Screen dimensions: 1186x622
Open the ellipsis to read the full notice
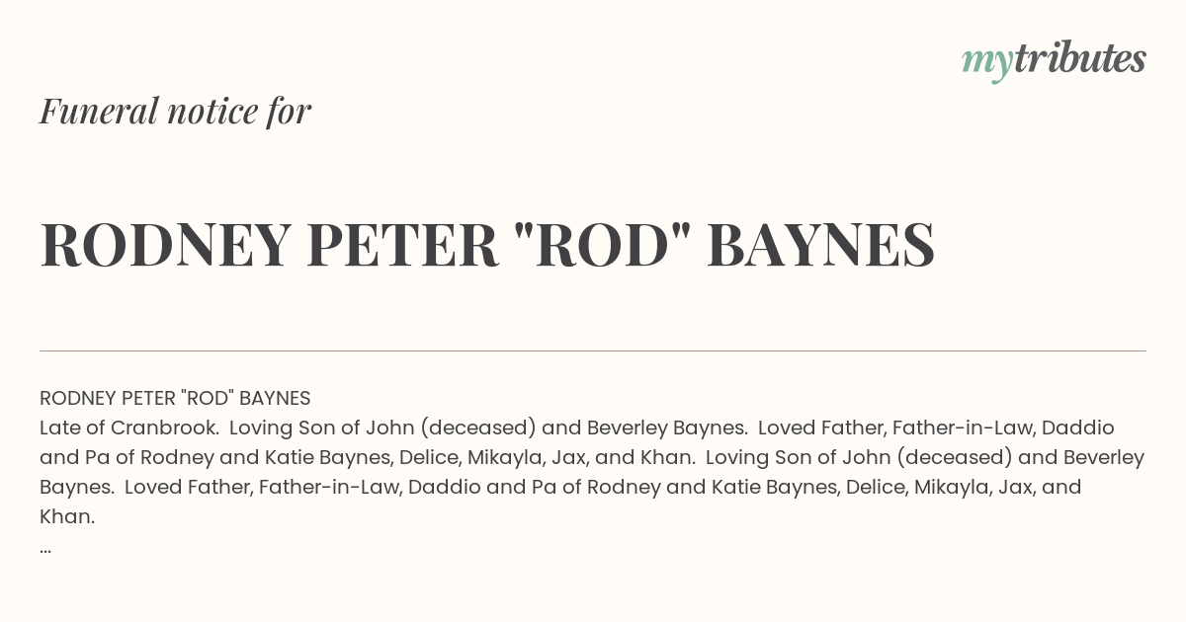click(x=45, y=548)
